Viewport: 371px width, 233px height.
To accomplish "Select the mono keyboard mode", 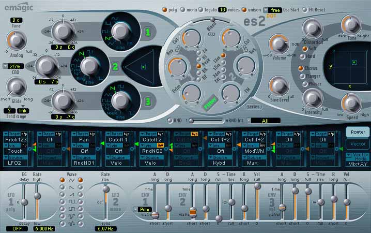I will [182, 10].
